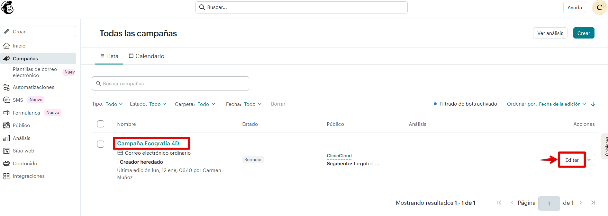Click the Análisis bar chart icon
Screen dimensions: 608x216
pyautogui.click(x=6, y=138)
